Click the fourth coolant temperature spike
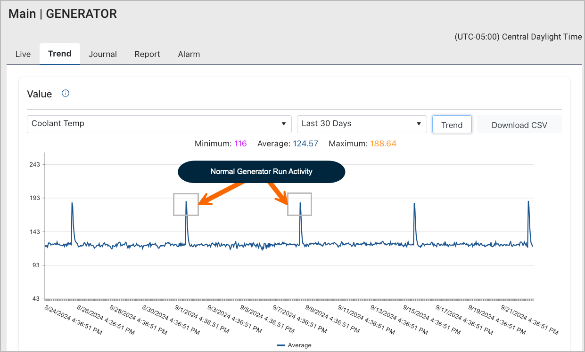585x352 pixels. pyautogui.click(x=414, y=221)
